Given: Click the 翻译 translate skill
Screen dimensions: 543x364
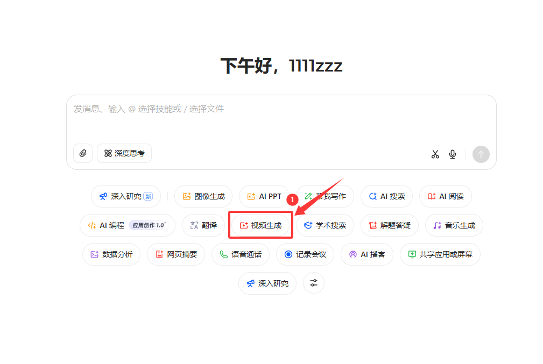Looking at the screenshot, I should (x=203, y=225).
